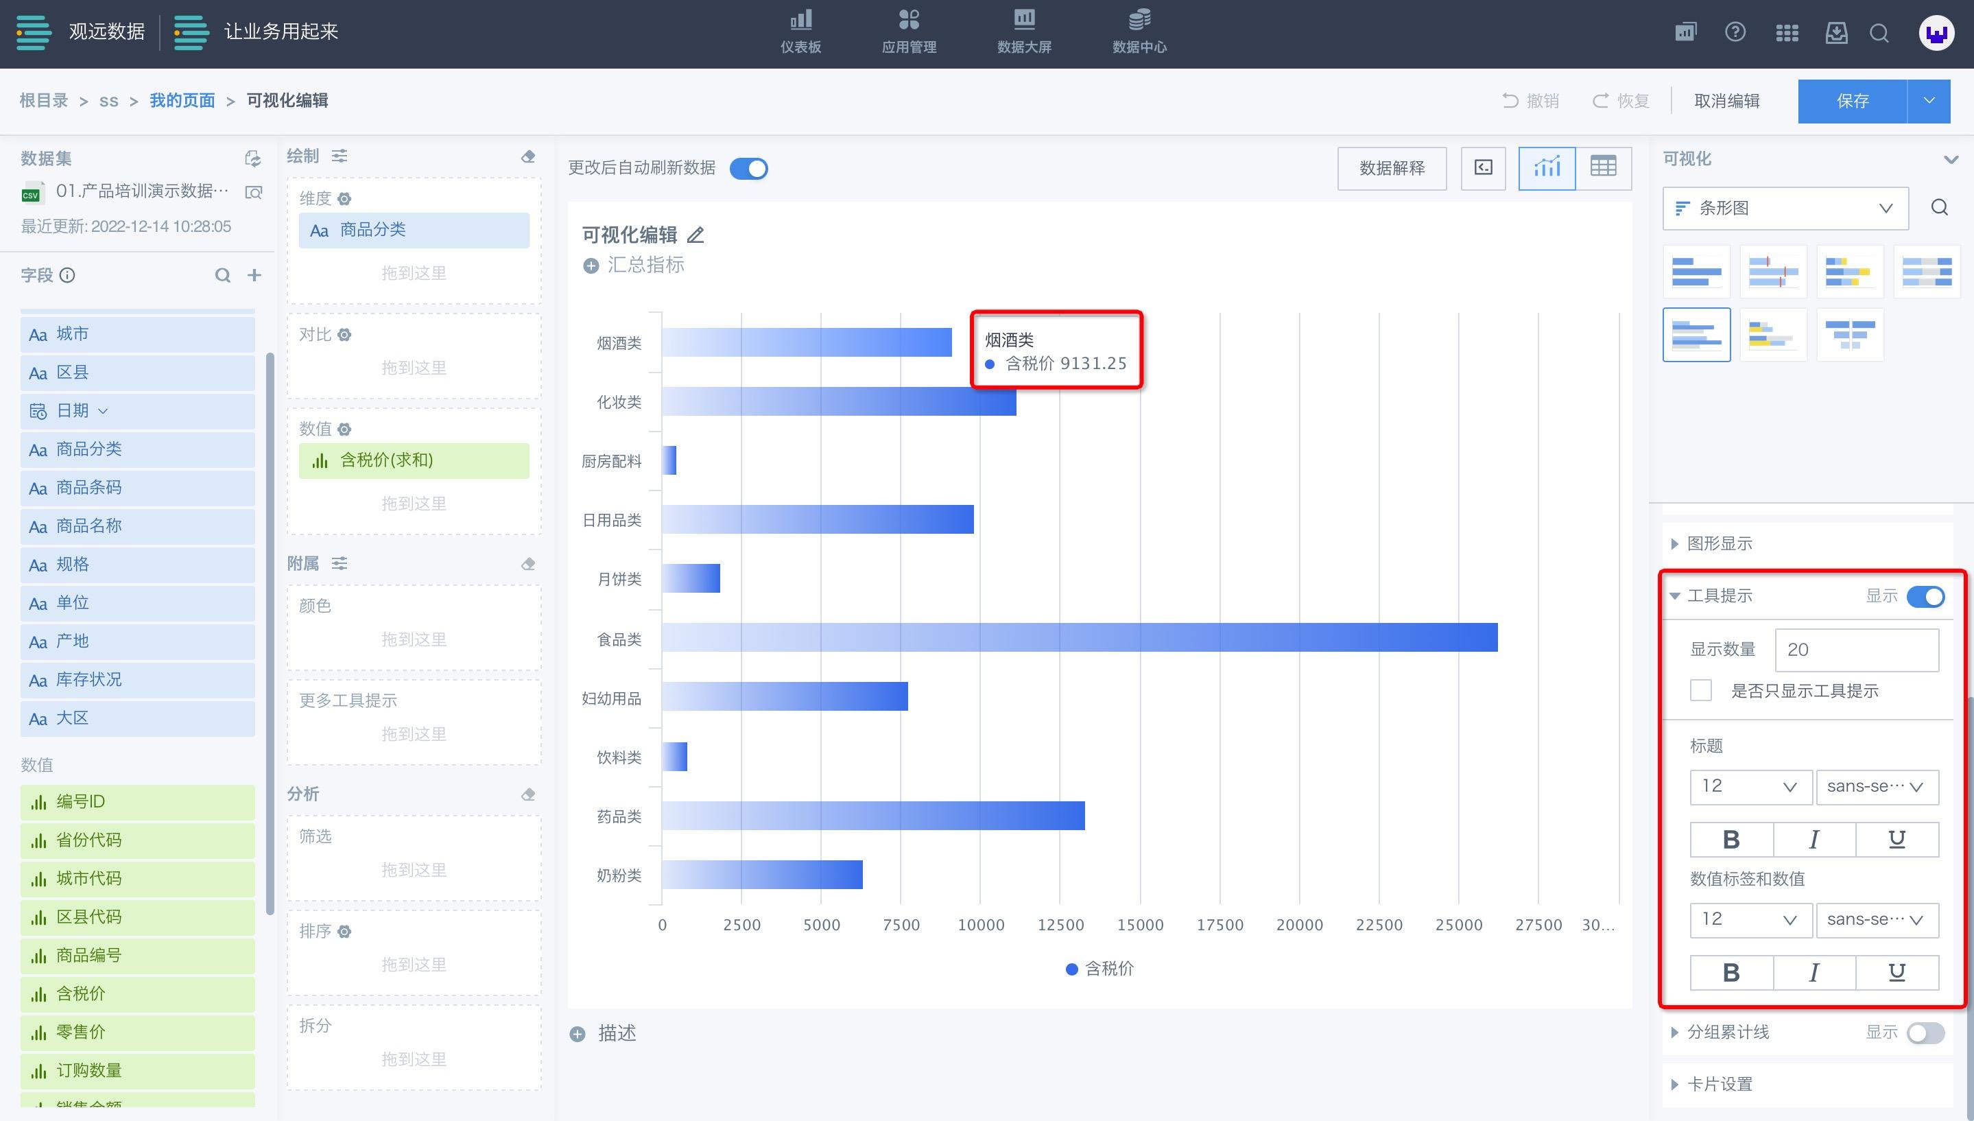Open 对比 gear settings
The image size is (1974, 1121).
(x=345, y=335)
